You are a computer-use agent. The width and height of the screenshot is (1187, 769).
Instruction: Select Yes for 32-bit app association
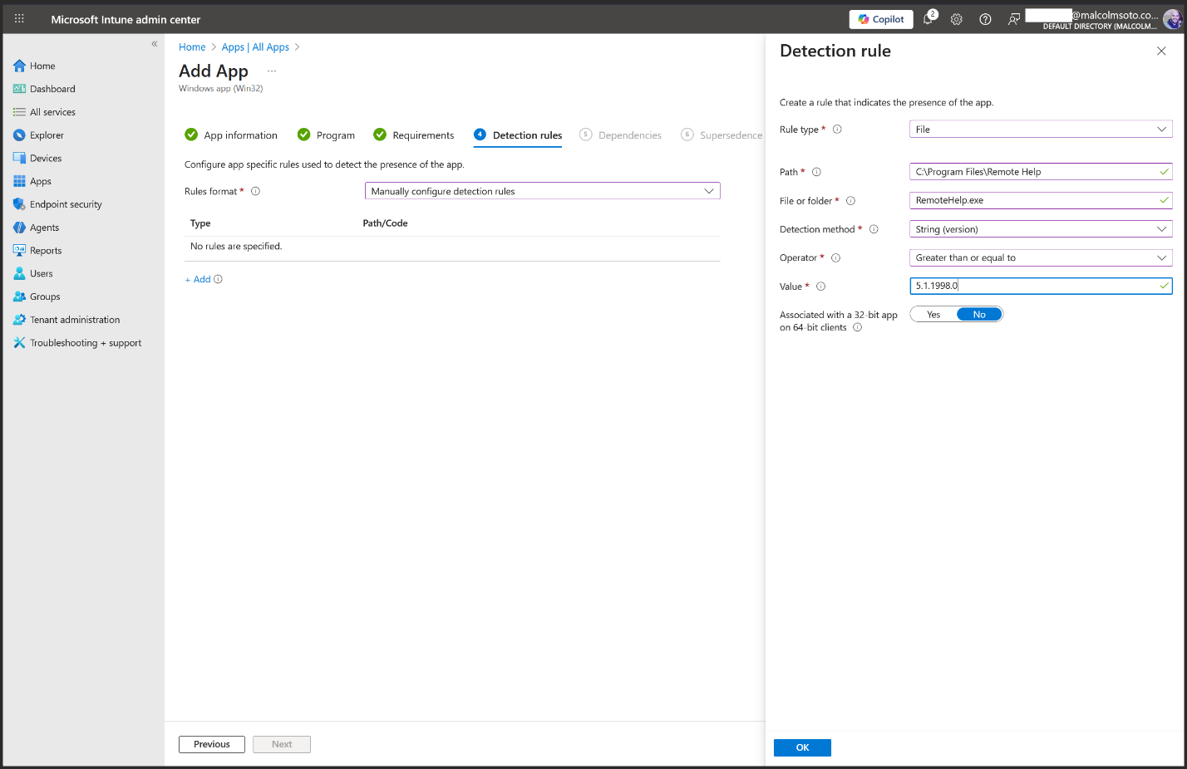933,315
